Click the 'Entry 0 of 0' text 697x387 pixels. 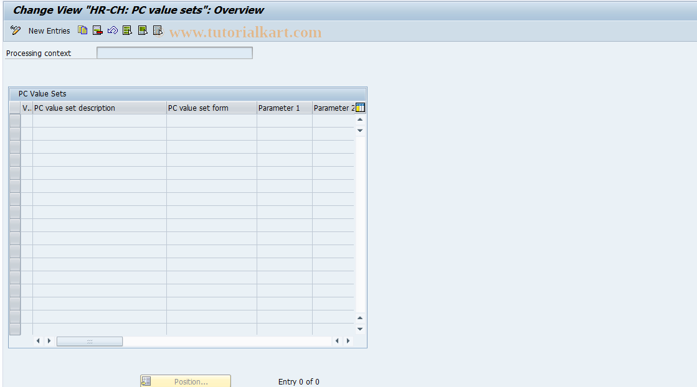coord(299,381)
